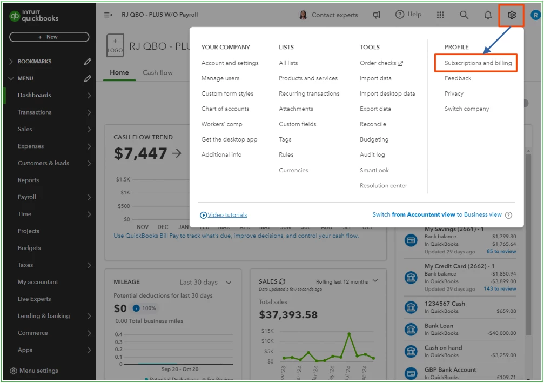Expand the BOOKMARKS section
Screen dimensions: 544x383
11,62
